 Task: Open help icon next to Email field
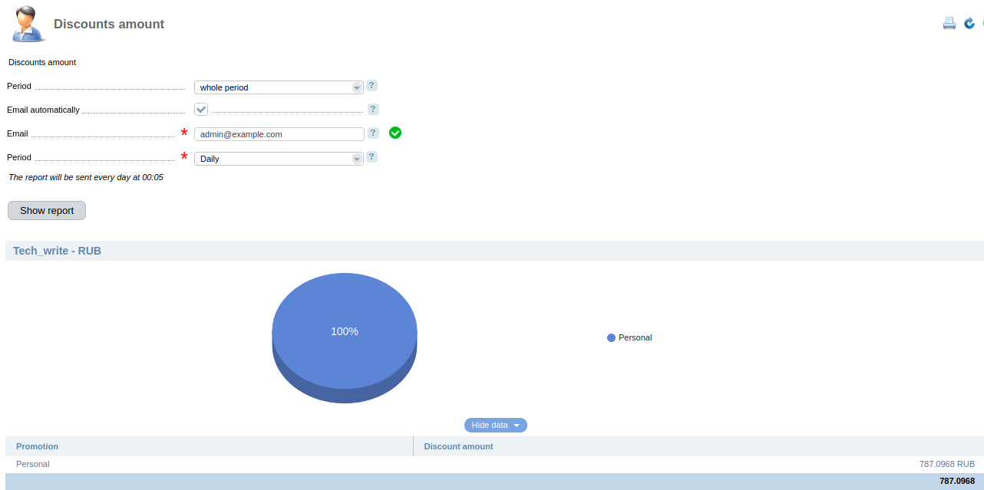pos(373,133)
